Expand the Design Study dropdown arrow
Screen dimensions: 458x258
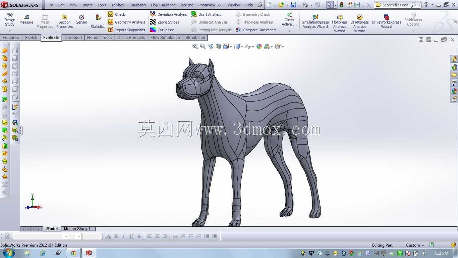pos(10,31)
